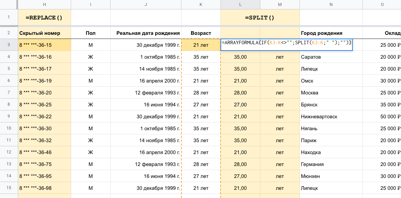The width and height of the screenshot is (401, 198).
Task: Select row 7 header
Action: (x=9, y=93)
